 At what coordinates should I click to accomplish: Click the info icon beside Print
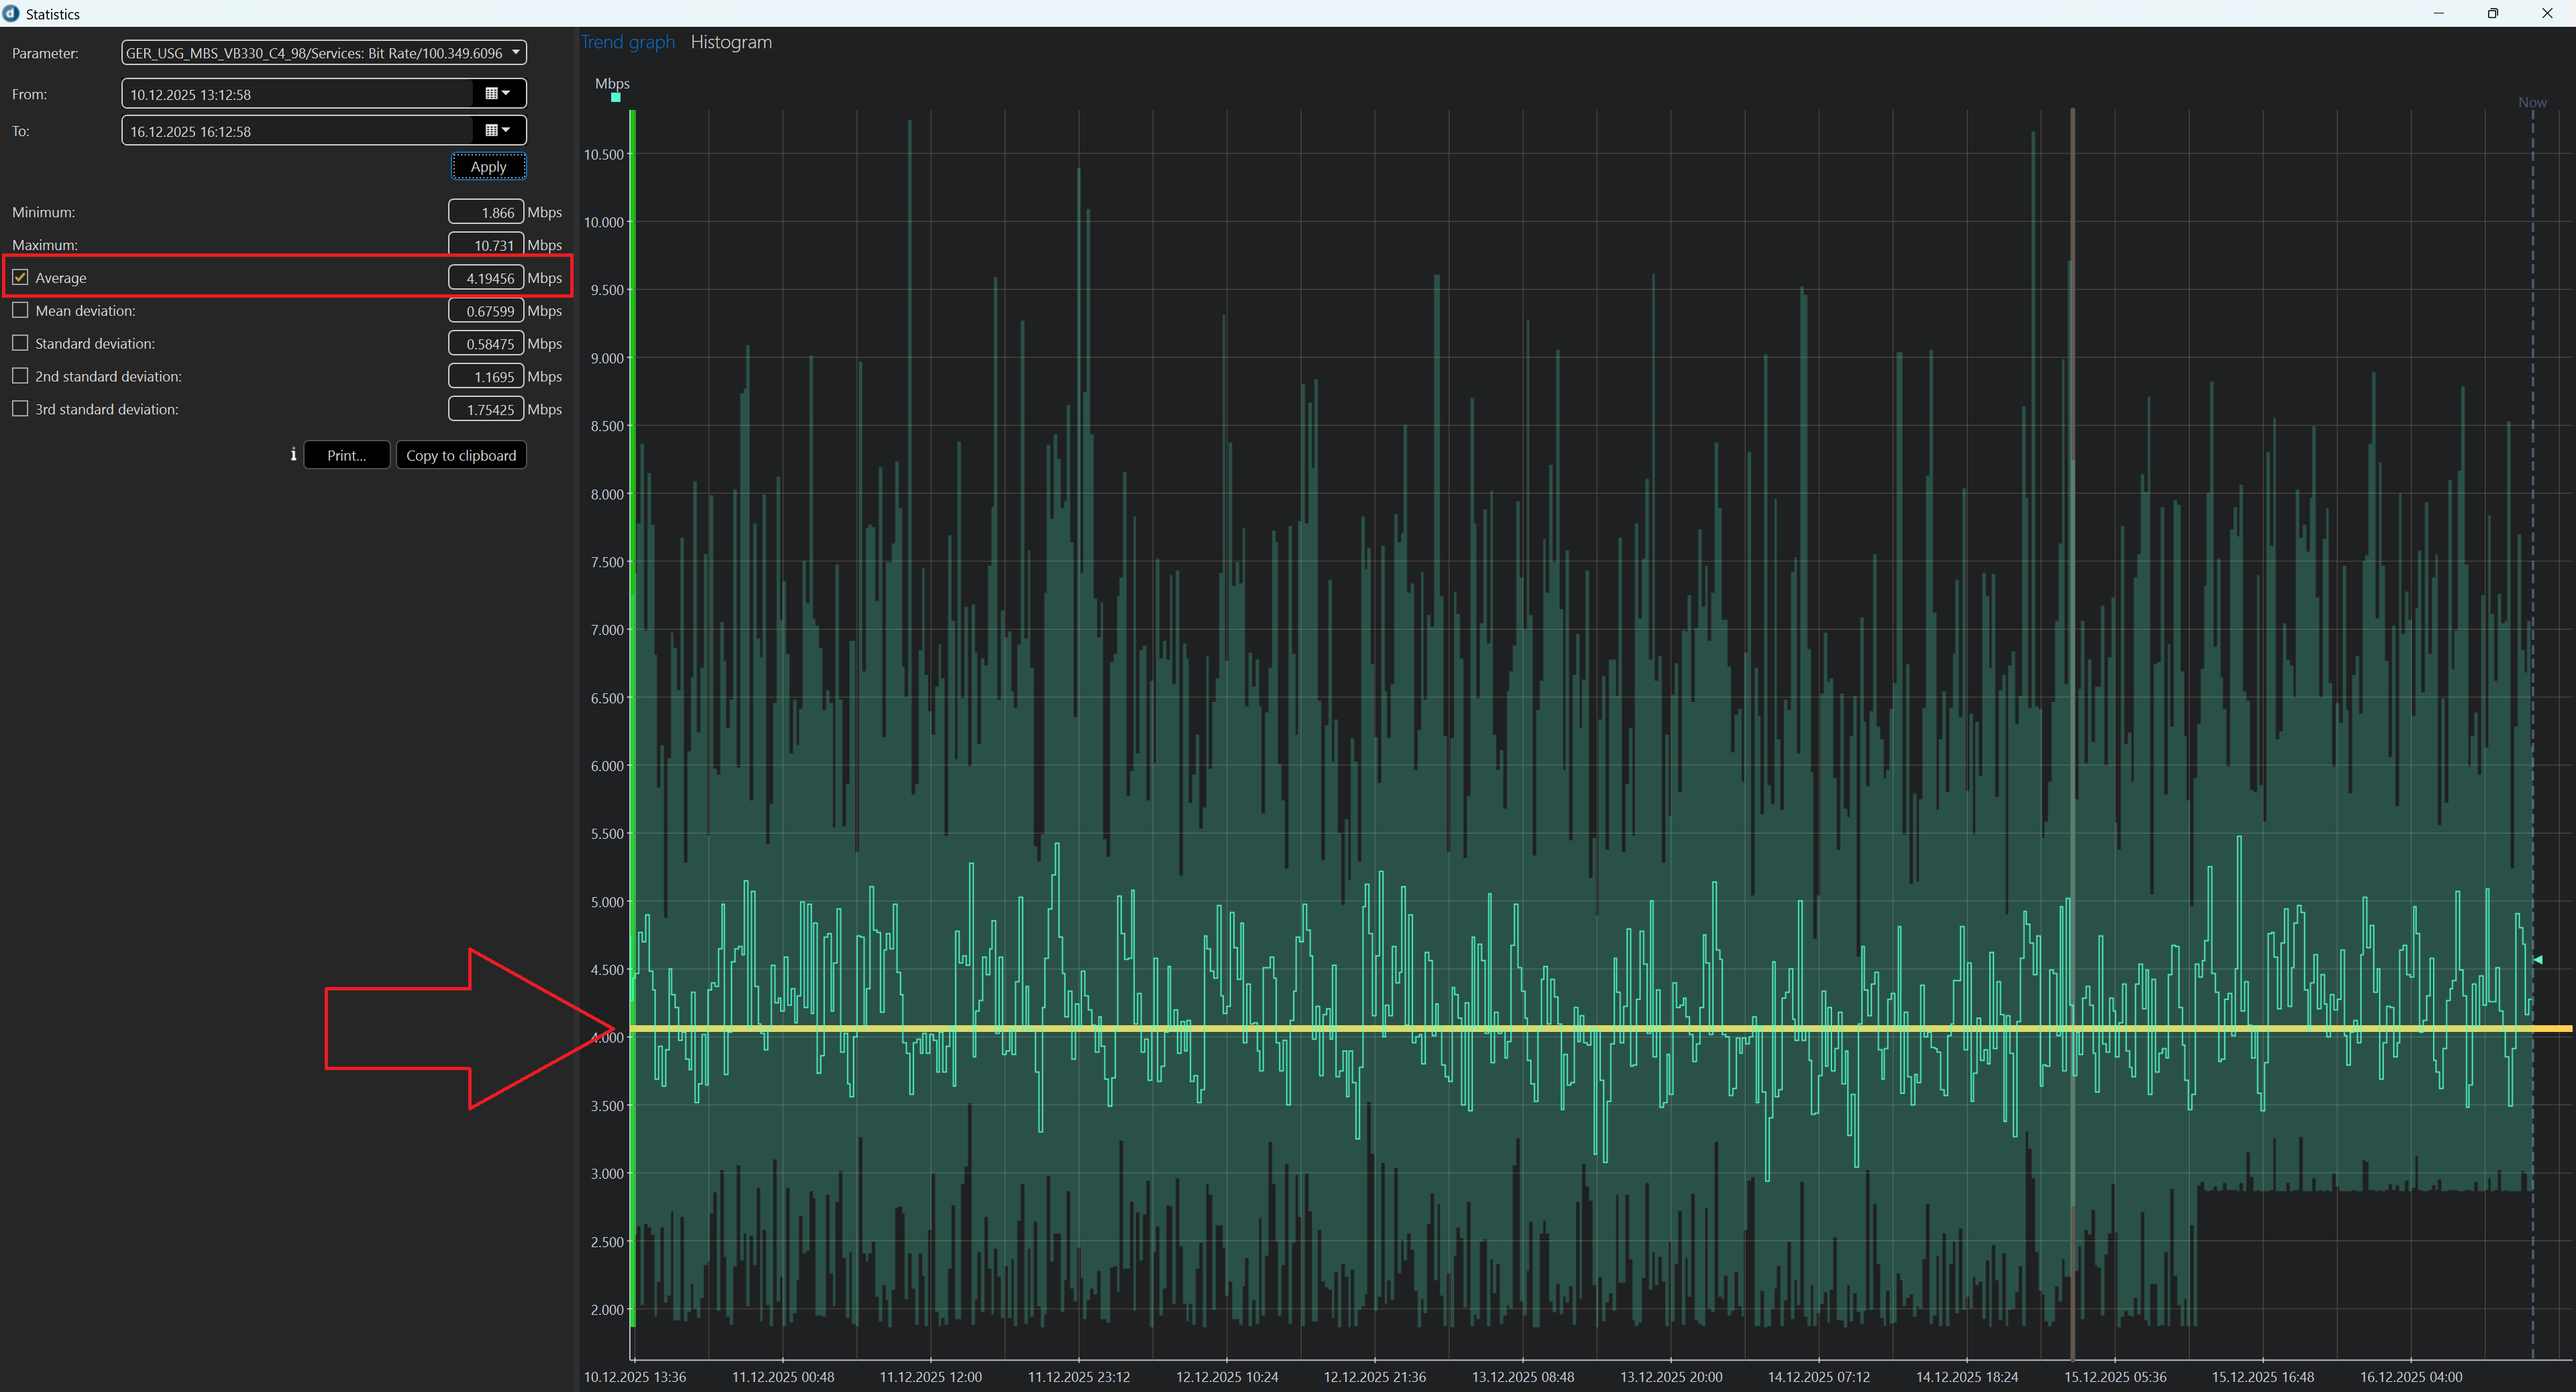293,455
